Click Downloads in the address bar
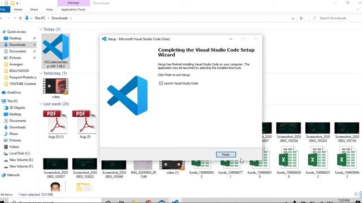This screenshot has height=203, width=362. (x=59, y=18)
